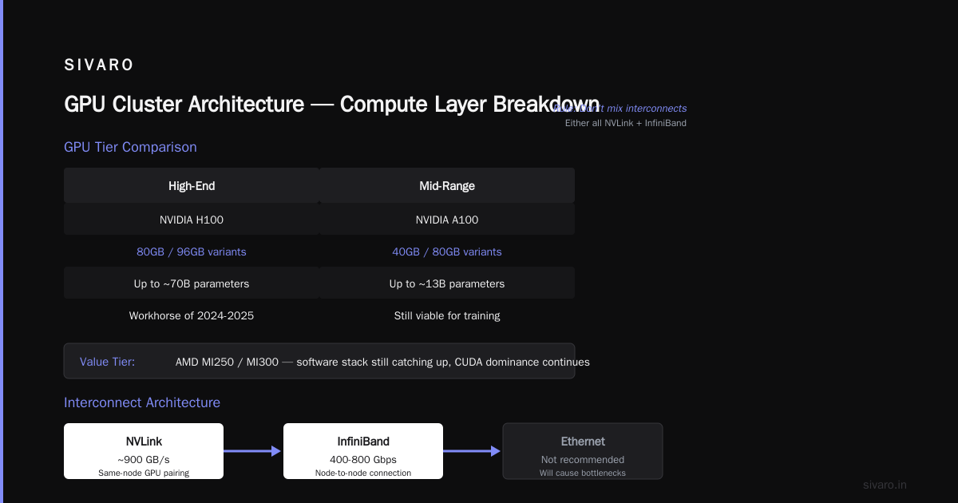Select the NVLink interconnect card

coord(144,451)
